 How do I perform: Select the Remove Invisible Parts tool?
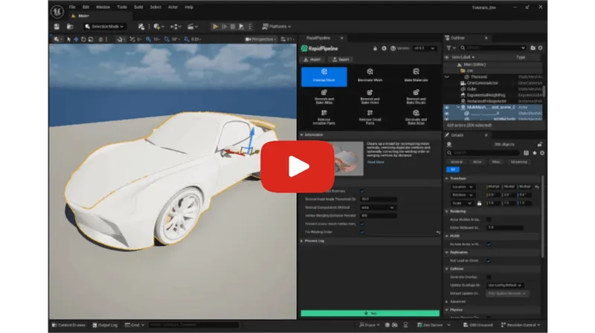(x=324, y=117)
